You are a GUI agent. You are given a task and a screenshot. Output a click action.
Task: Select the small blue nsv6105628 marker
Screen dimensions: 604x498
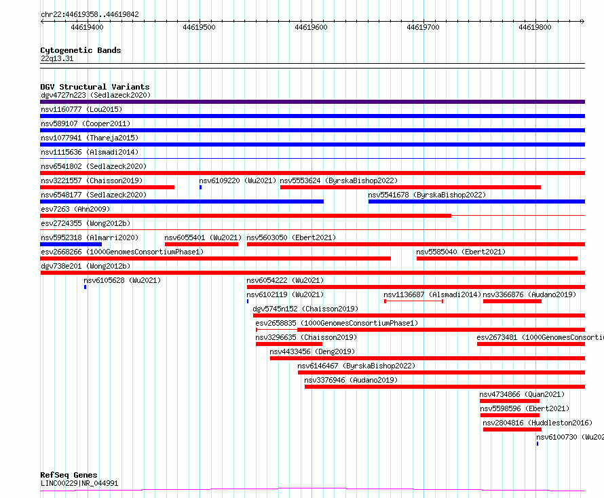pyautogui.click(x=85, y=287)
